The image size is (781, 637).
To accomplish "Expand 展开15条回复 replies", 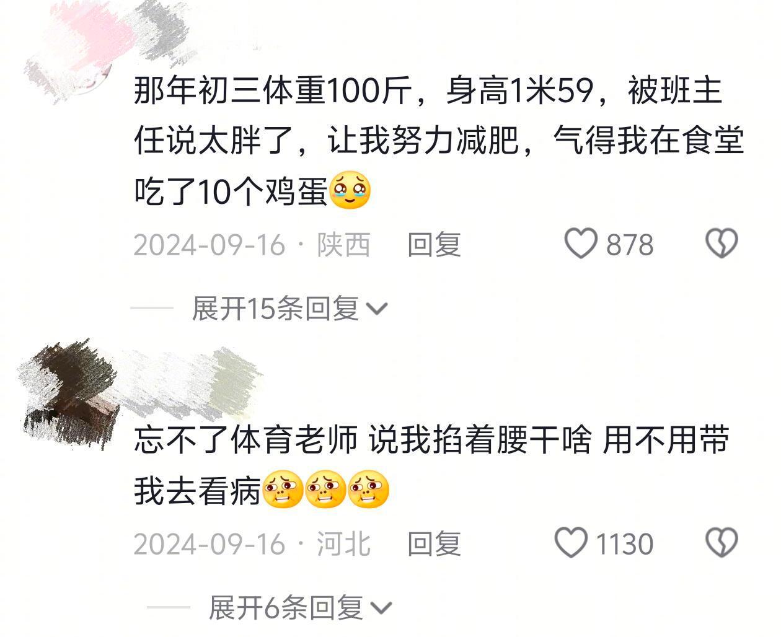I will click(289, 308).
